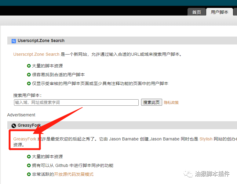This screenshot has height=184, width=237.
Task: Click the GreasyFork section header title
Action: tap(29, 125)
